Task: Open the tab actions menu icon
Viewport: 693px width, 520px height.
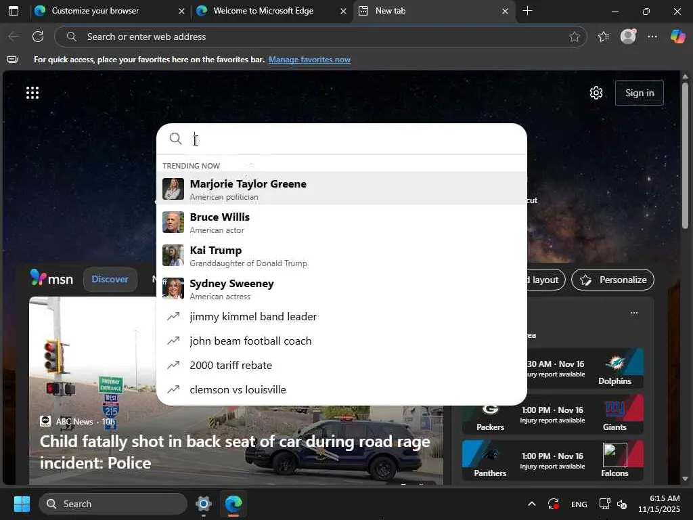Action: (x=14, y=11)
